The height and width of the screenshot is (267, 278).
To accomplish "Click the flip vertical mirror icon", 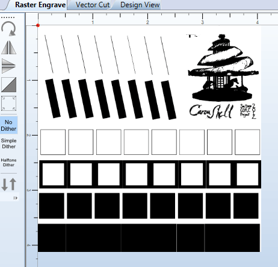I will tap(8, 66).
